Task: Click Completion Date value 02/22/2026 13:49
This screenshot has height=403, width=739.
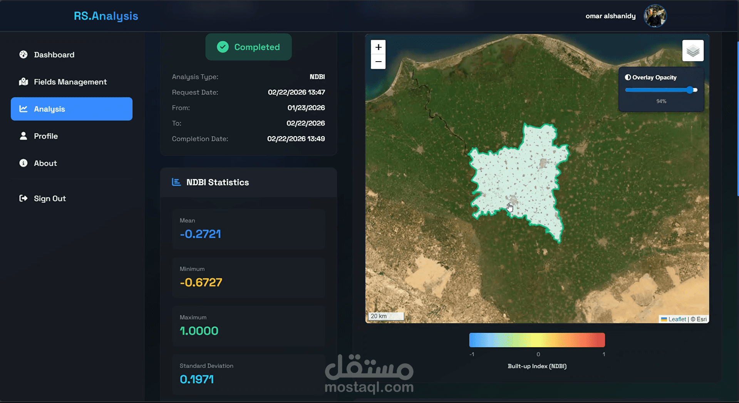Action: coord(296,139)
